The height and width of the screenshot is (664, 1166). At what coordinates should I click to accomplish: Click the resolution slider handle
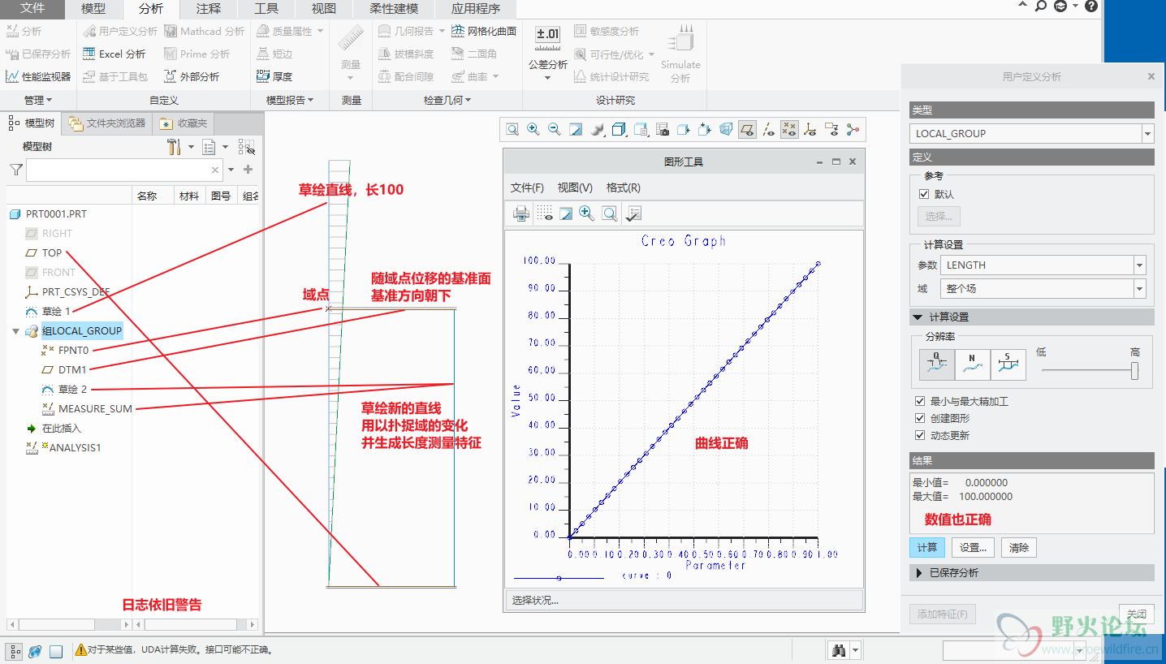(1135, 370)
